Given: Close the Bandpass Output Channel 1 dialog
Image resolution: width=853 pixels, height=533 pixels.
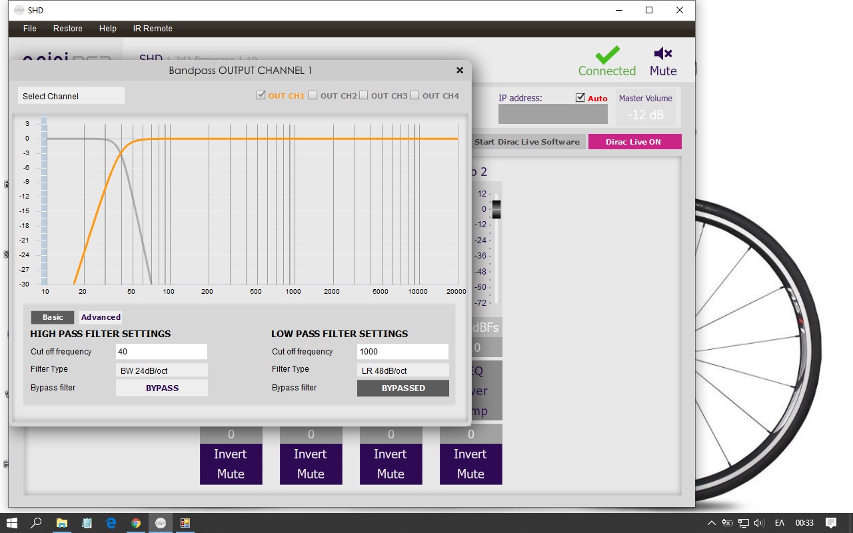Looking at the screenshot, I should 459,70.
